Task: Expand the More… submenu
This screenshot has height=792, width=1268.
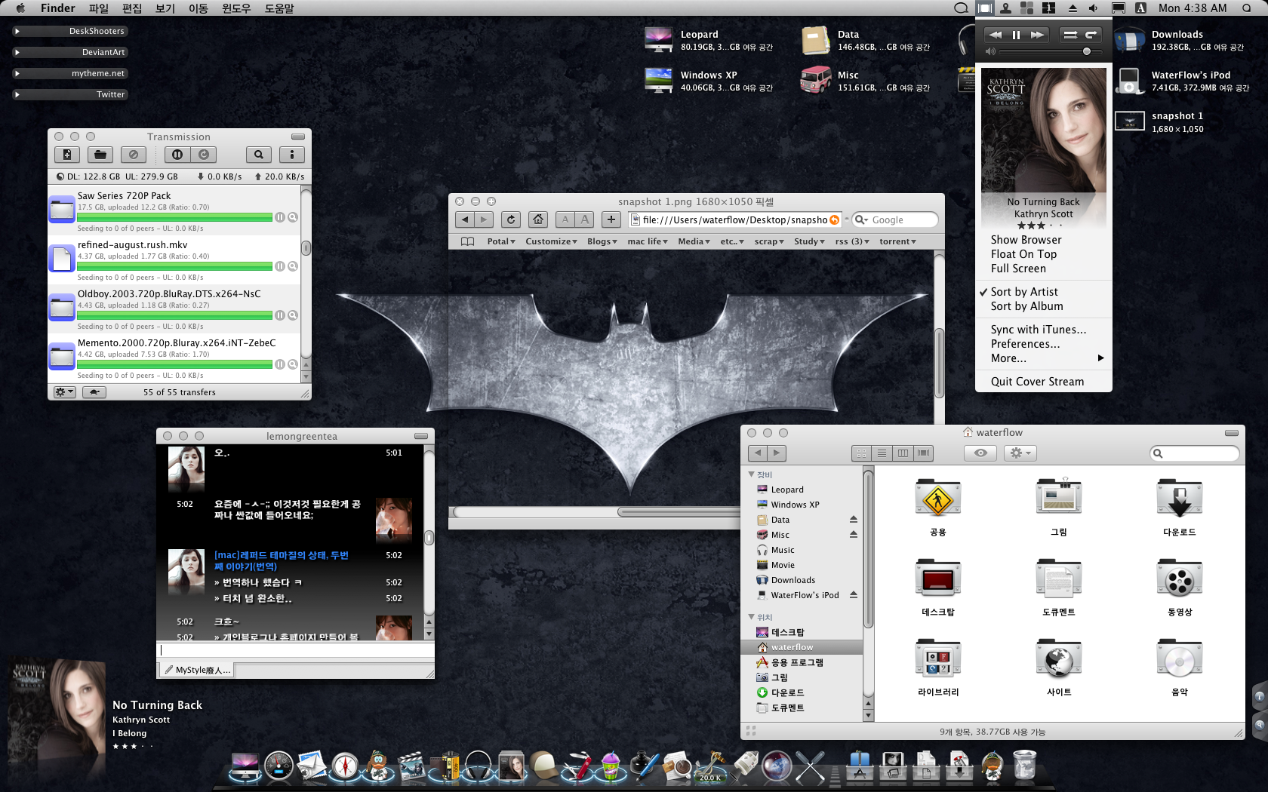Action: (1044, 358)
